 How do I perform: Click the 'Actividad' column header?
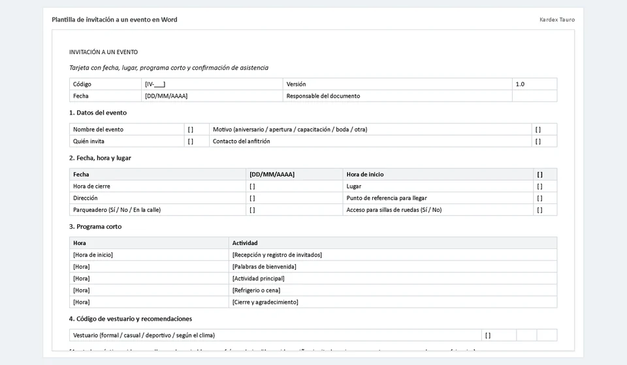pos(393,243)
